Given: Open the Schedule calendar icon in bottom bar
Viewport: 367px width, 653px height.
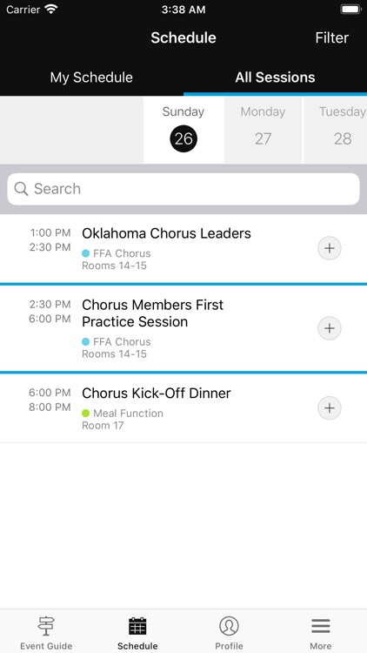Looking at the screenshot, I should coord(137,626).
